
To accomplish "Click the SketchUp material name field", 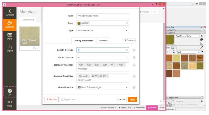I will (x=187, y=36).
